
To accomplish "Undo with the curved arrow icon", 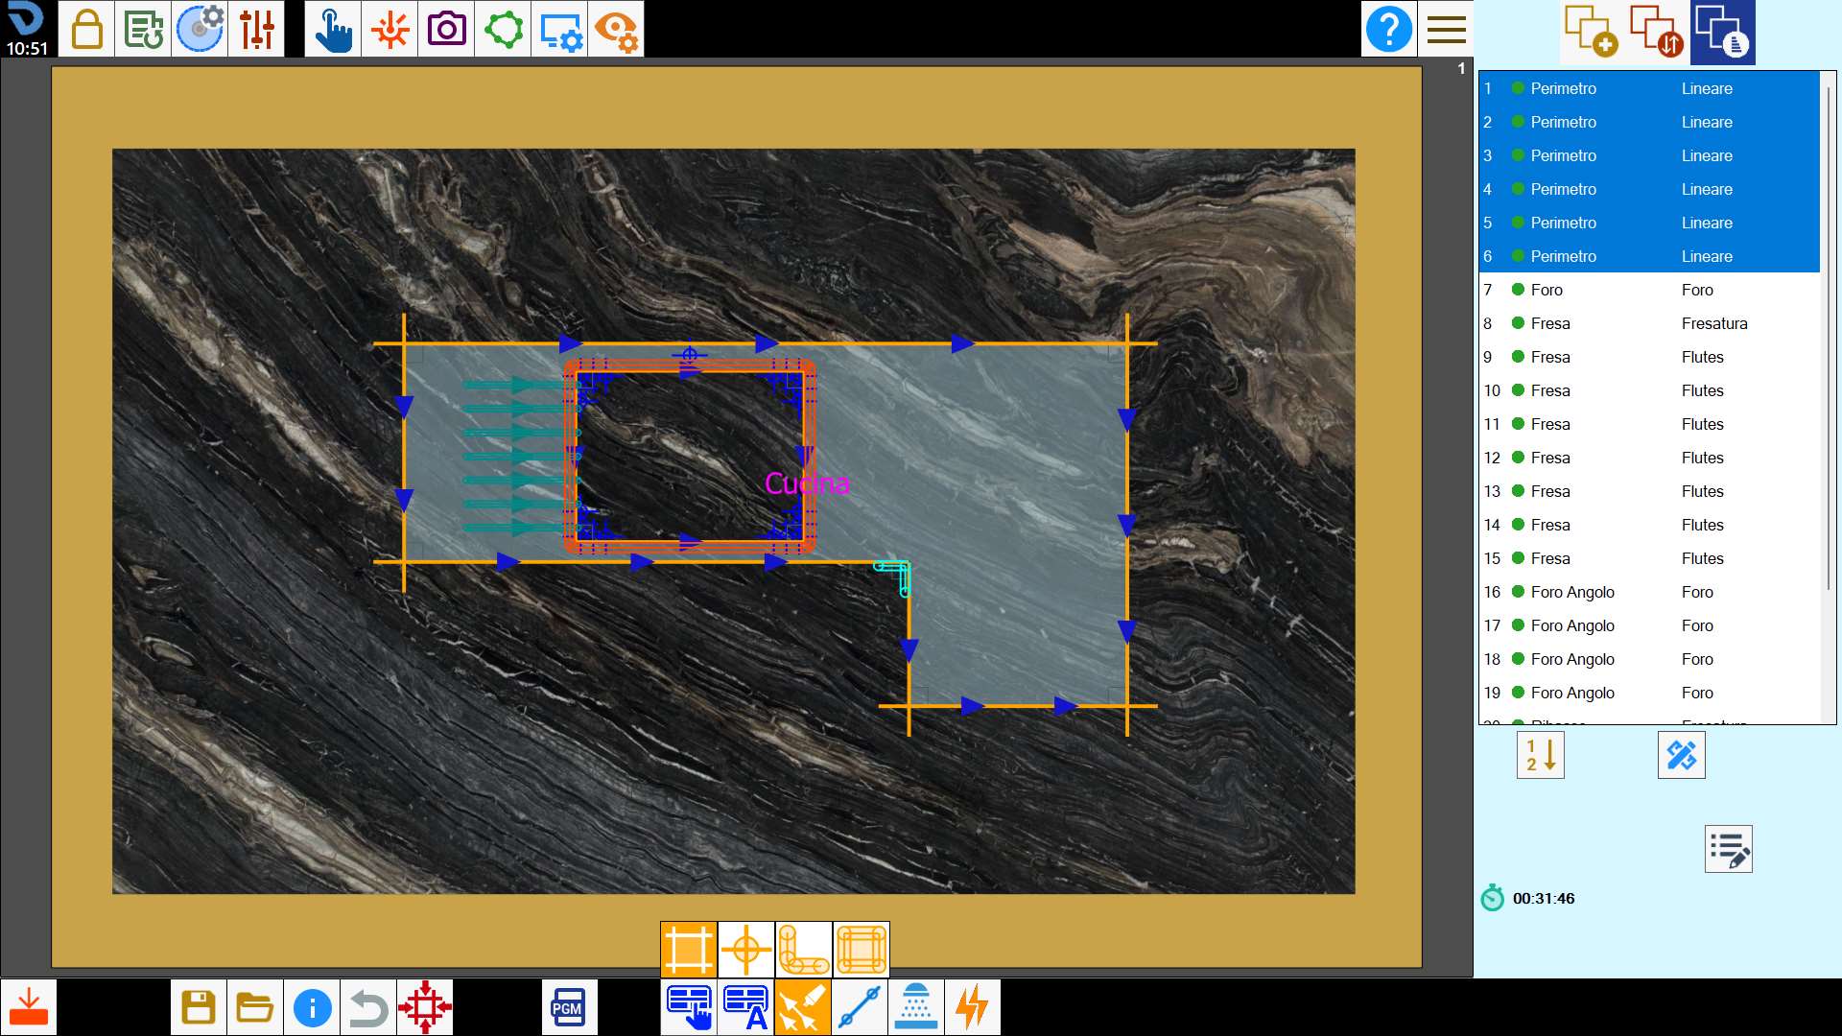I will pyautogui.click(x=368, y=1007).
